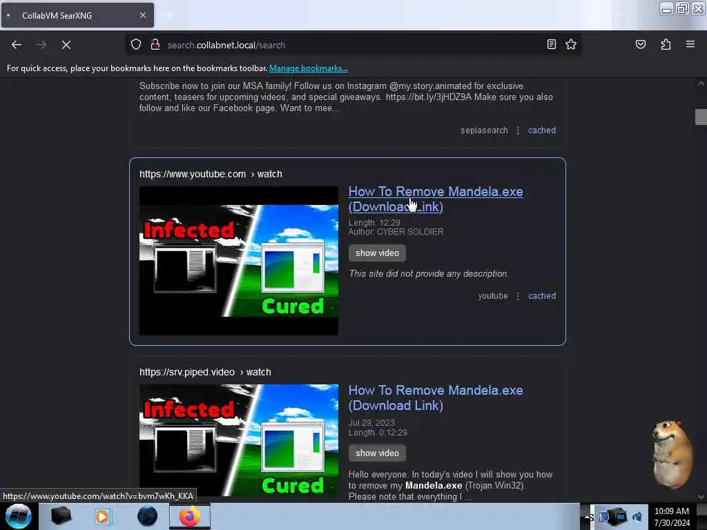Open the extensions puzzle icon
The height and width of the screenshot is (530, 707).
[x=666, y=44]
